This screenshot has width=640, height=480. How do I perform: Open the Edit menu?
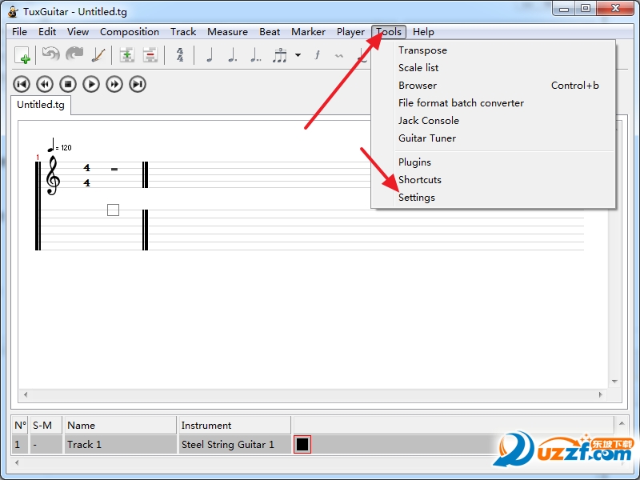pyautogui.click(x=47, y=32)
